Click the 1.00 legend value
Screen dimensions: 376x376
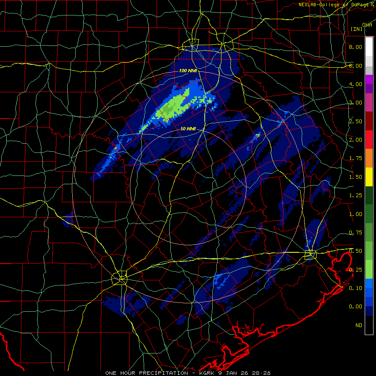356,214
